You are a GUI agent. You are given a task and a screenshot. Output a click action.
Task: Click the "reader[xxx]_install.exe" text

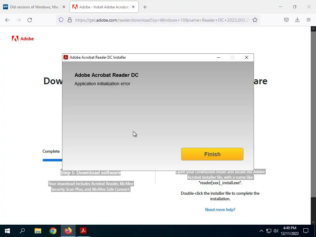[x=220, y=183]
